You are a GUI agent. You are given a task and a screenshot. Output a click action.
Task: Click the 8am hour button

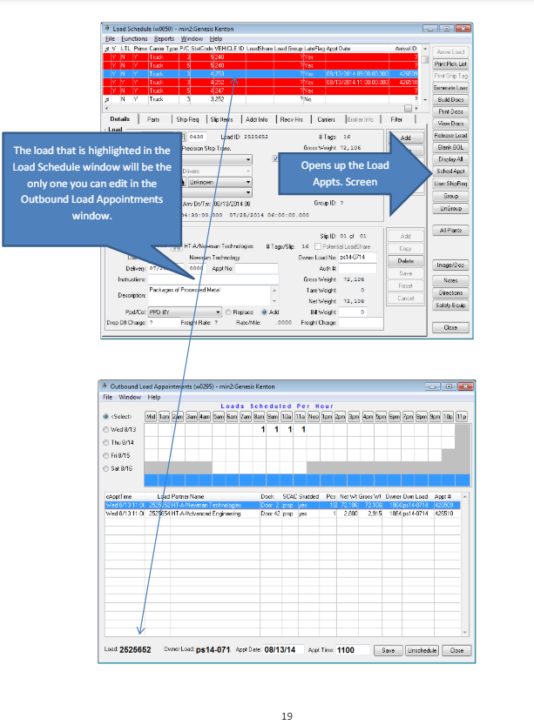pos(259,417)
